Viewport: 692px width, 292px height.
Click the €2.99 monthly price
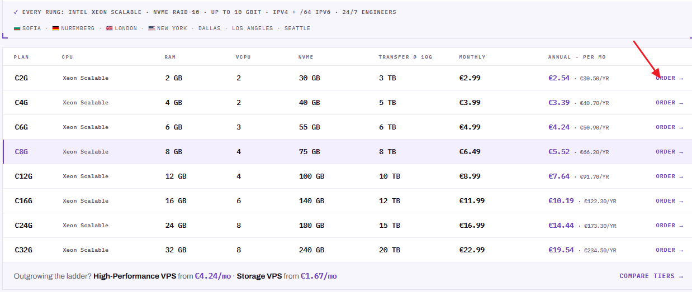click(470, 78)
